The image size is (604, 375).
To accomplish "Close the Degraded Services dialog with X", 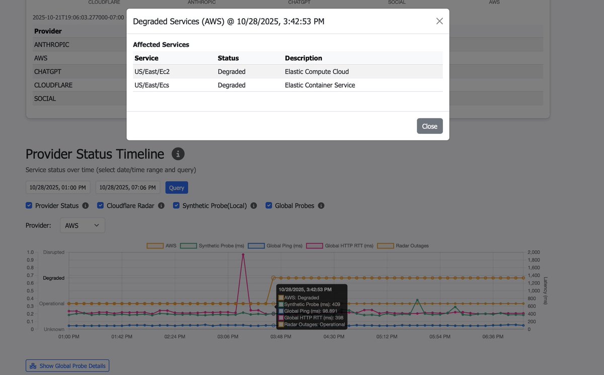I will [x=439, y=21].
